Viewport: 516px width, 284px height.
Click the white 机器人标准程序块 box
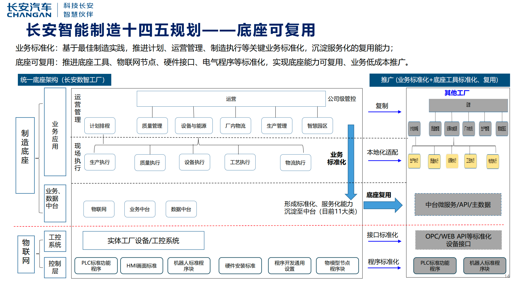(x=189, y=266)
